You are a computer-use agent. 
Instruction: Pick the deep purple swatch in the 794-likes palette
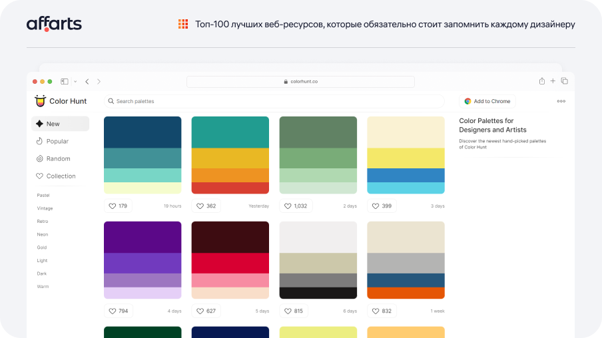click(x=143, y=237)
